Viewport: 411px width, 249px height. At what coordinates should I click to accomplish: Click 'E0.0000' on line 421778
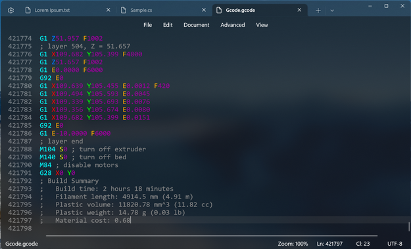[x=65, y=70]
